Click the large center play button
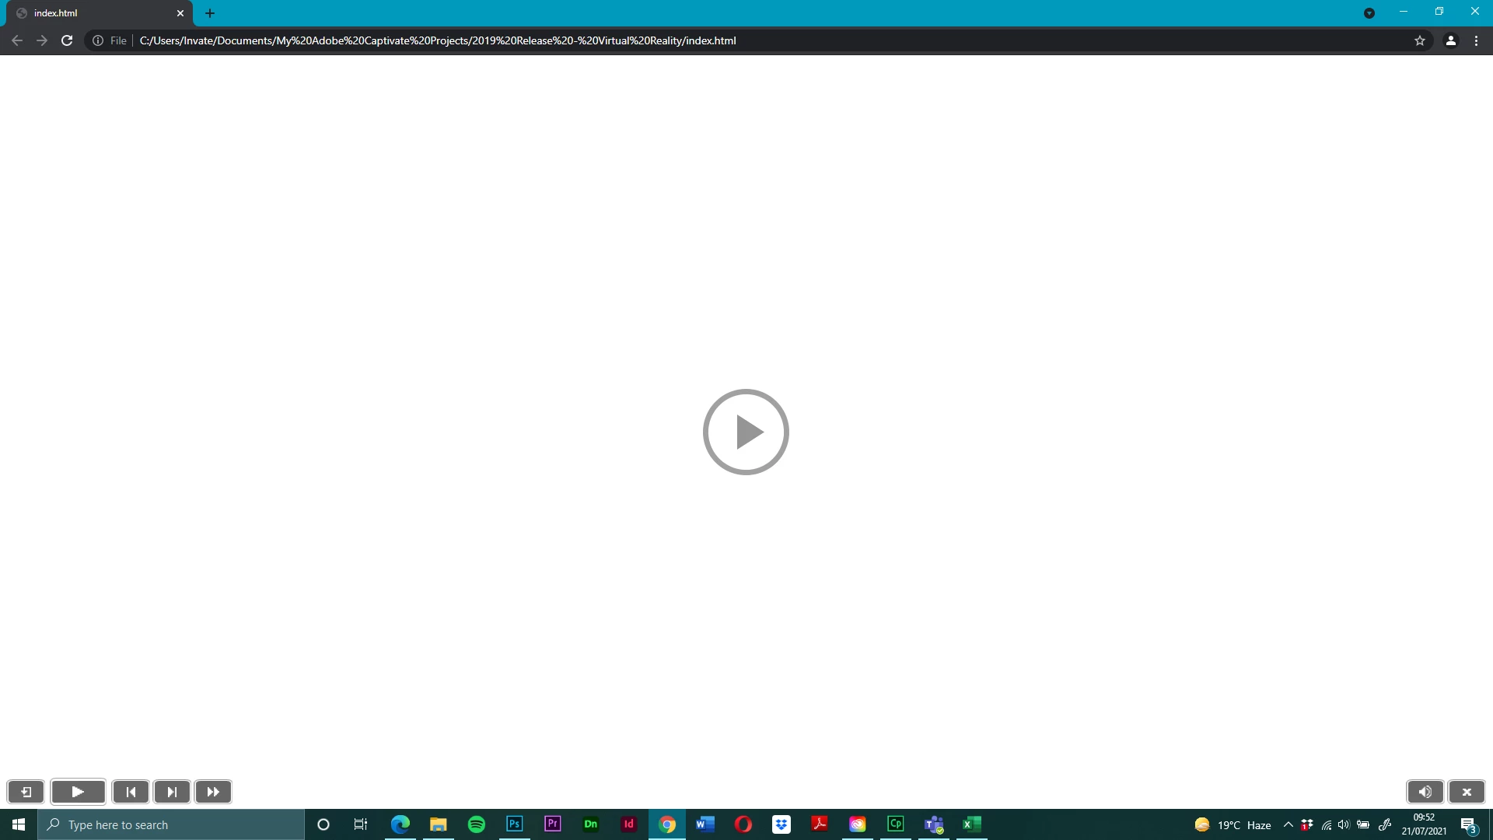The height and width of the screenshot is (840, 1493). pyautogui.click(x=746, y=432)
